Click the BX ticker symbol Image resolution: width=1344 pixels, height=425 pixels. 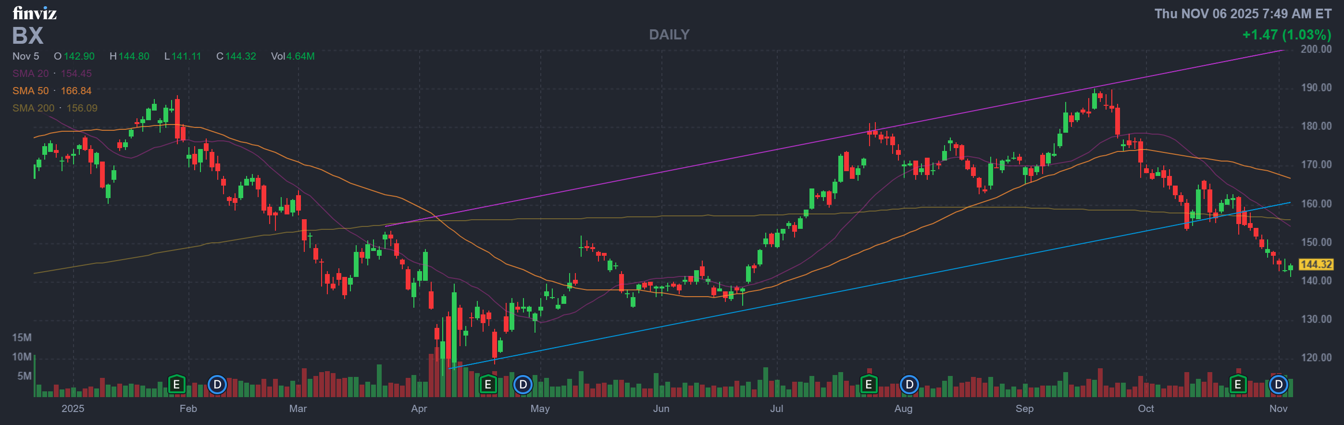(x=28, y=36)
